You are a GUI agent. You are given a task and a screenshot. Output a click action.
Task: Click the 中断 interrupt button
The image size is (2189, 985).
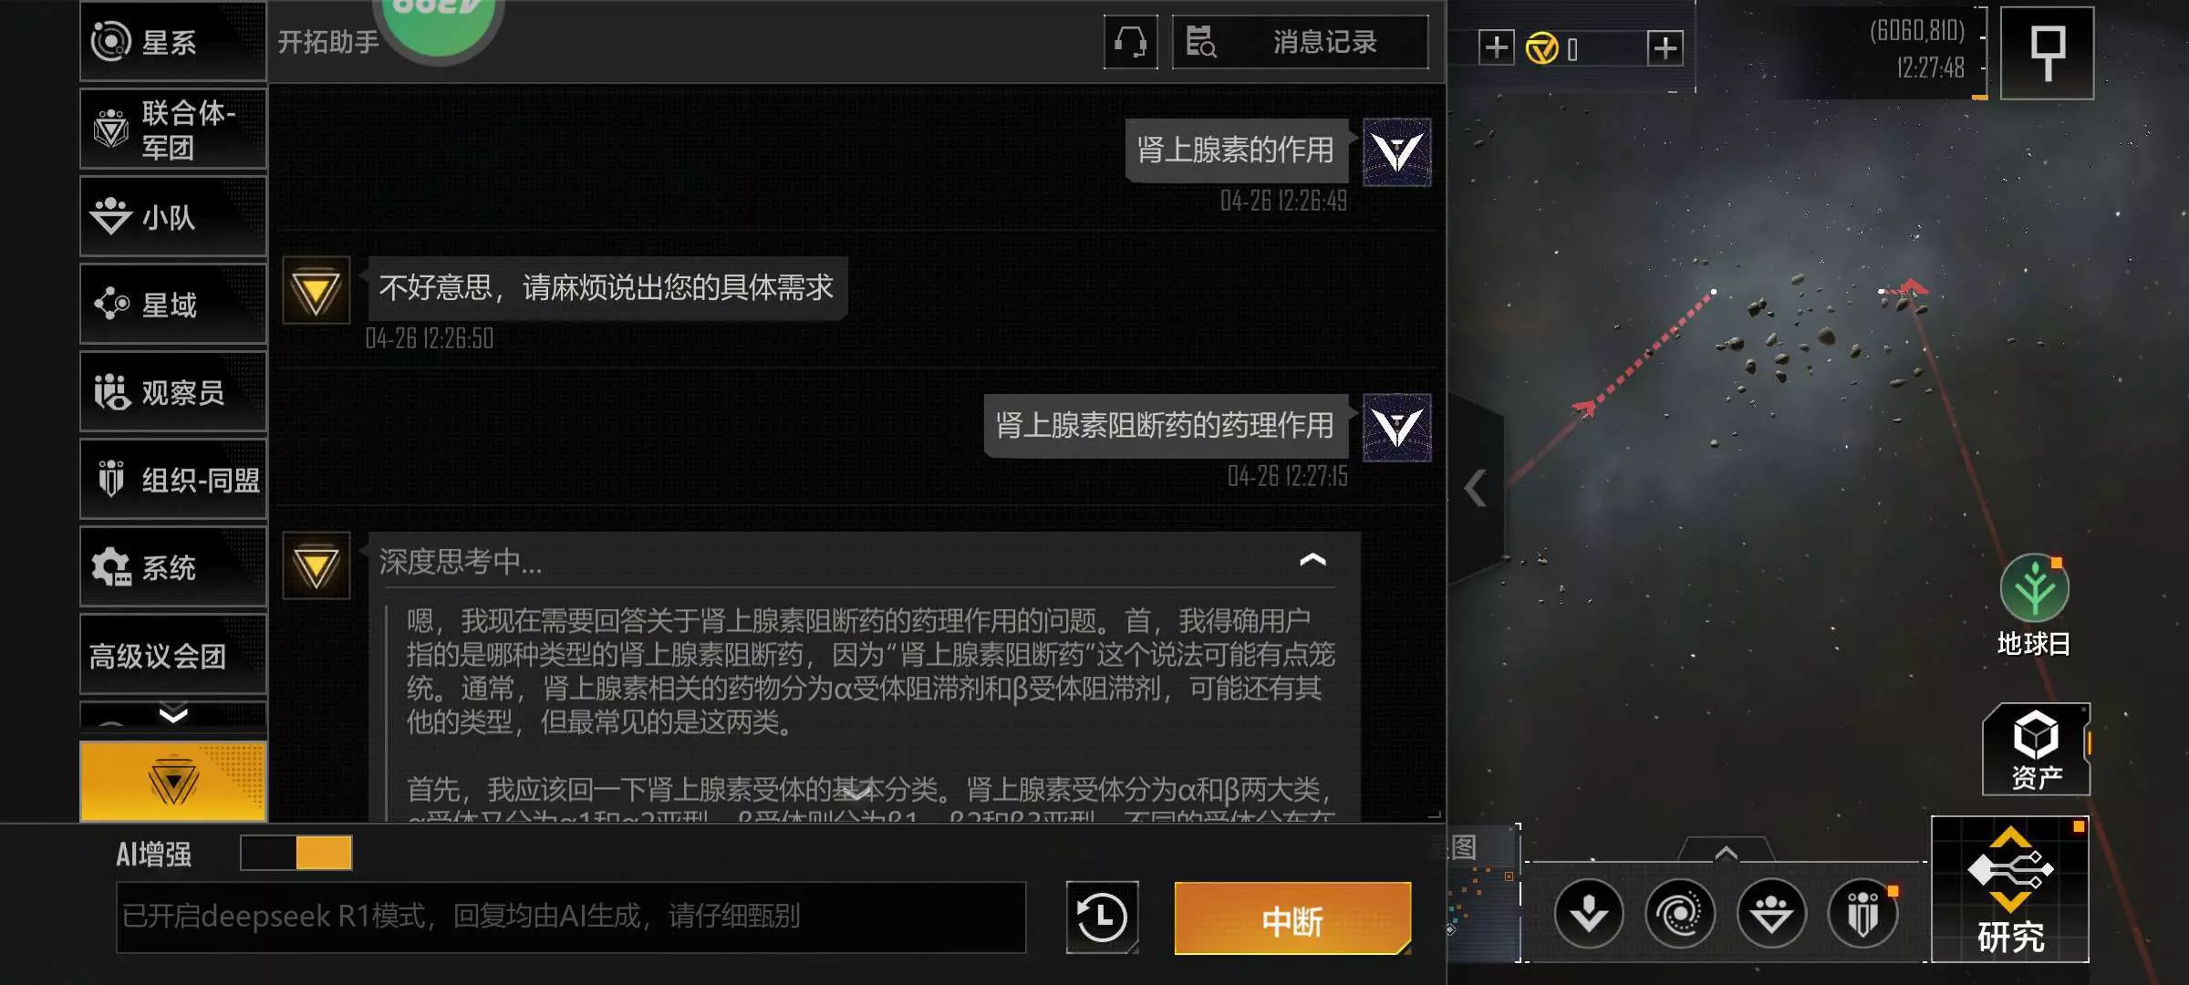(1292, 918)
